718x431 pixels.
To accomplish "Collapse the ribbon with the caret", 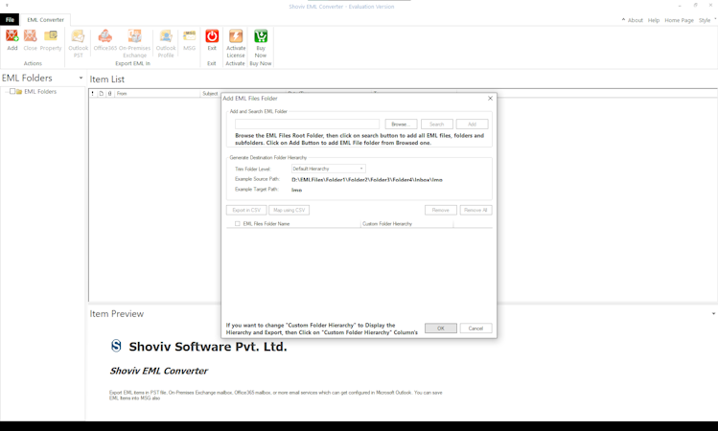I will pos(623,20).
